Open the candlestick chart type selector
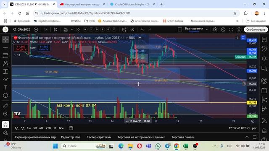Image resolution: width=269 pixels, height=151 pixels. pos(55,29)
